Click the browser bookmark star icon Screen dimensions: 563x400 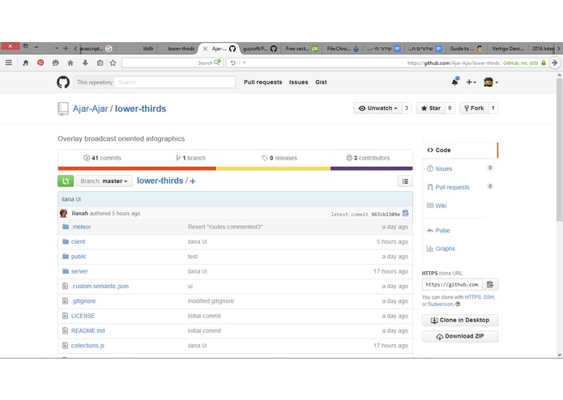click(113, 63)
